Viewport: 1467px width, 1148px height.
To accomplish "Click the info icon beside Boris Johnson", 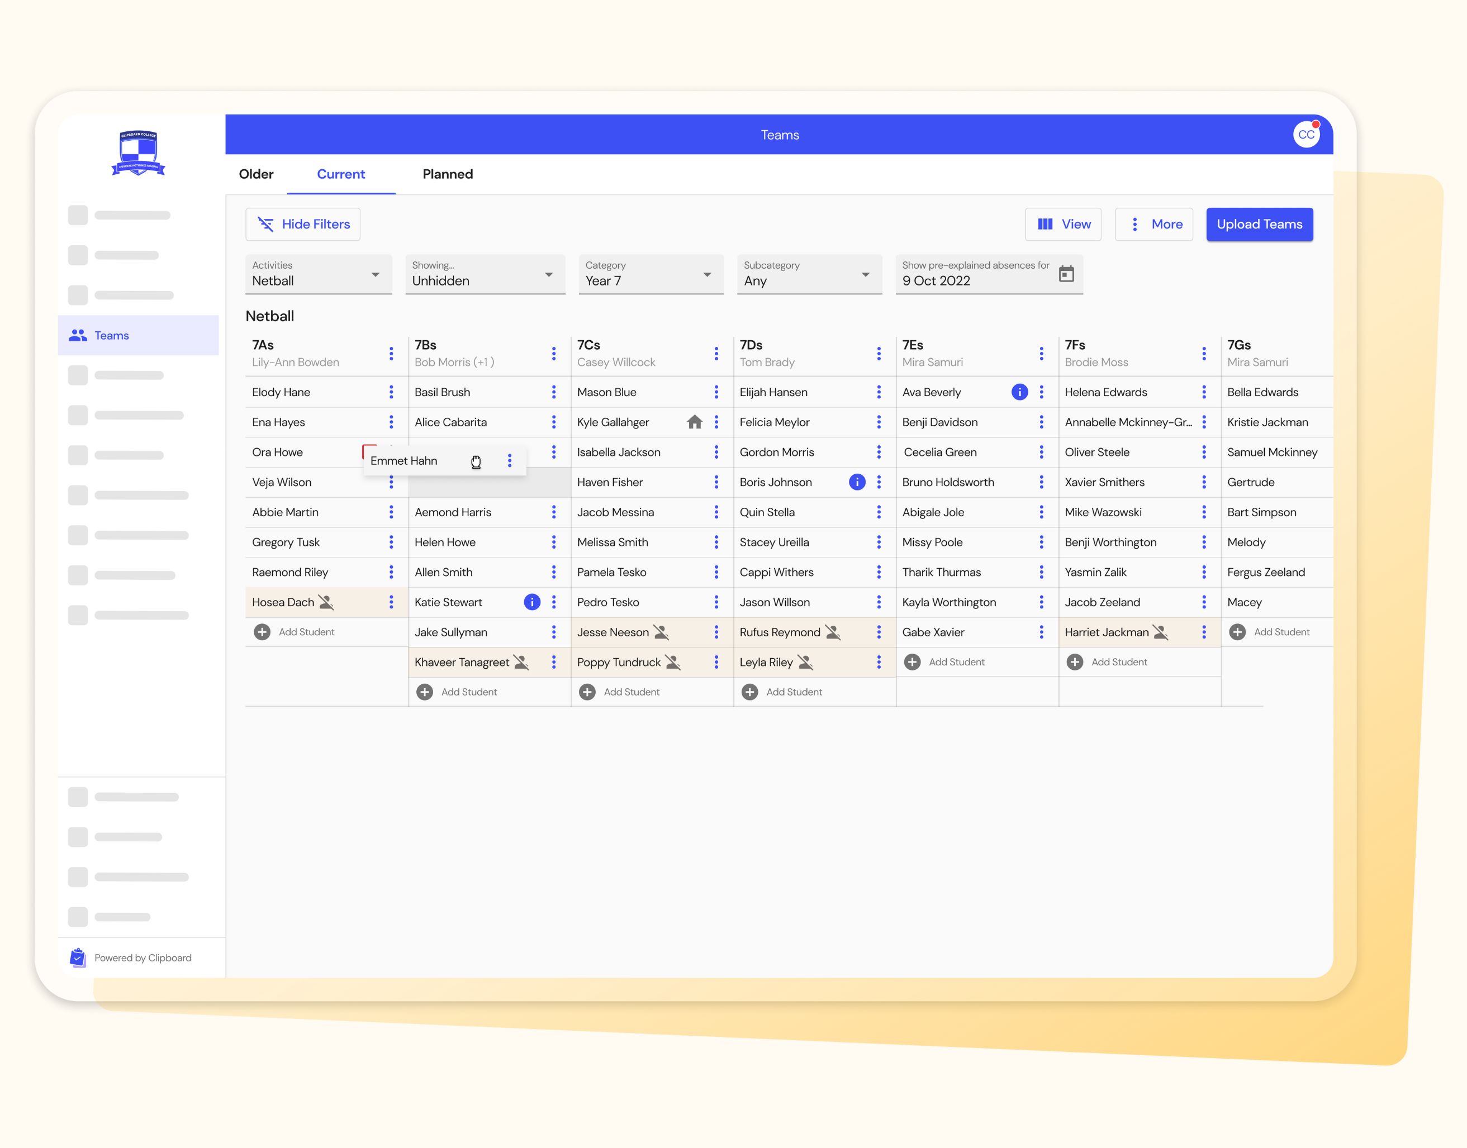I will click(x=857, y=482).
